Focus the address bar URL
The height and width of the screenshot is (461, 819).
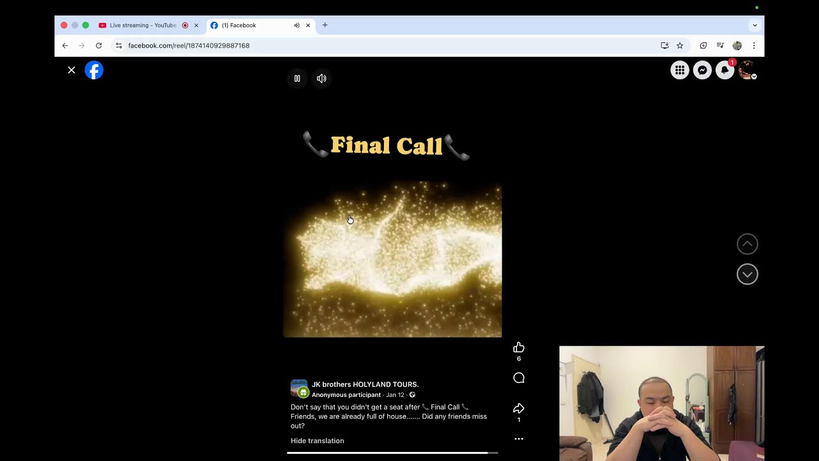[189, 45]
